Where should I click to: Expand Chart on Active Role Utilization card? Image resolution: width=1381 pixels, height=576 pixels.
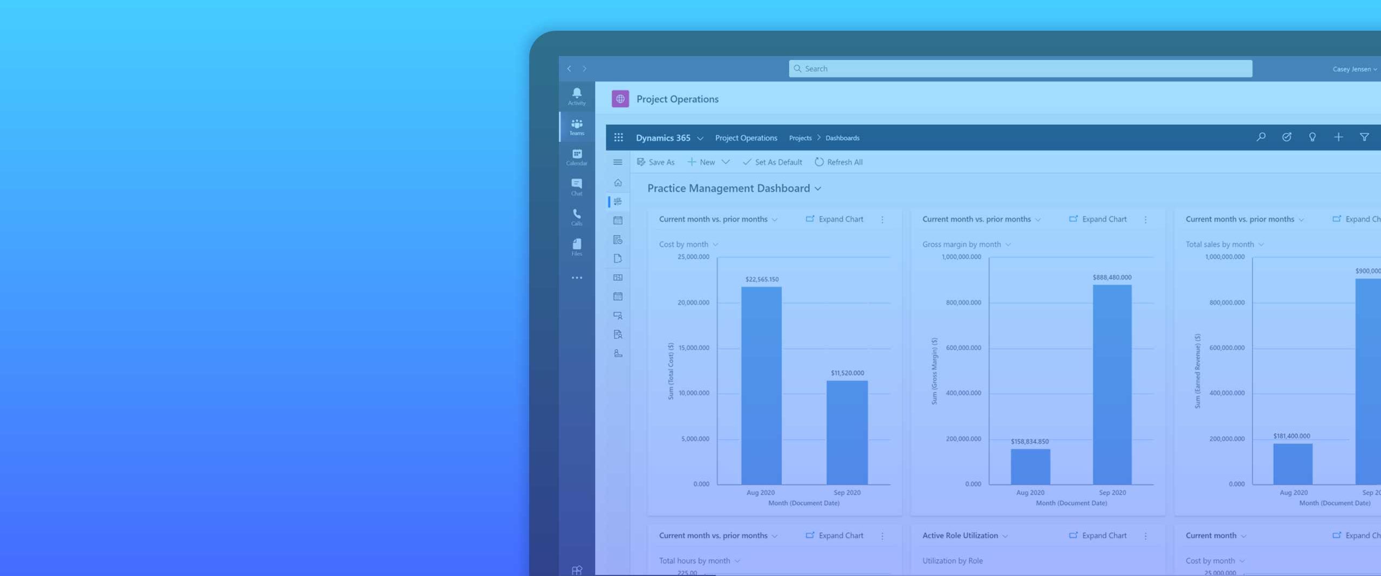(x=1098, y=536)
